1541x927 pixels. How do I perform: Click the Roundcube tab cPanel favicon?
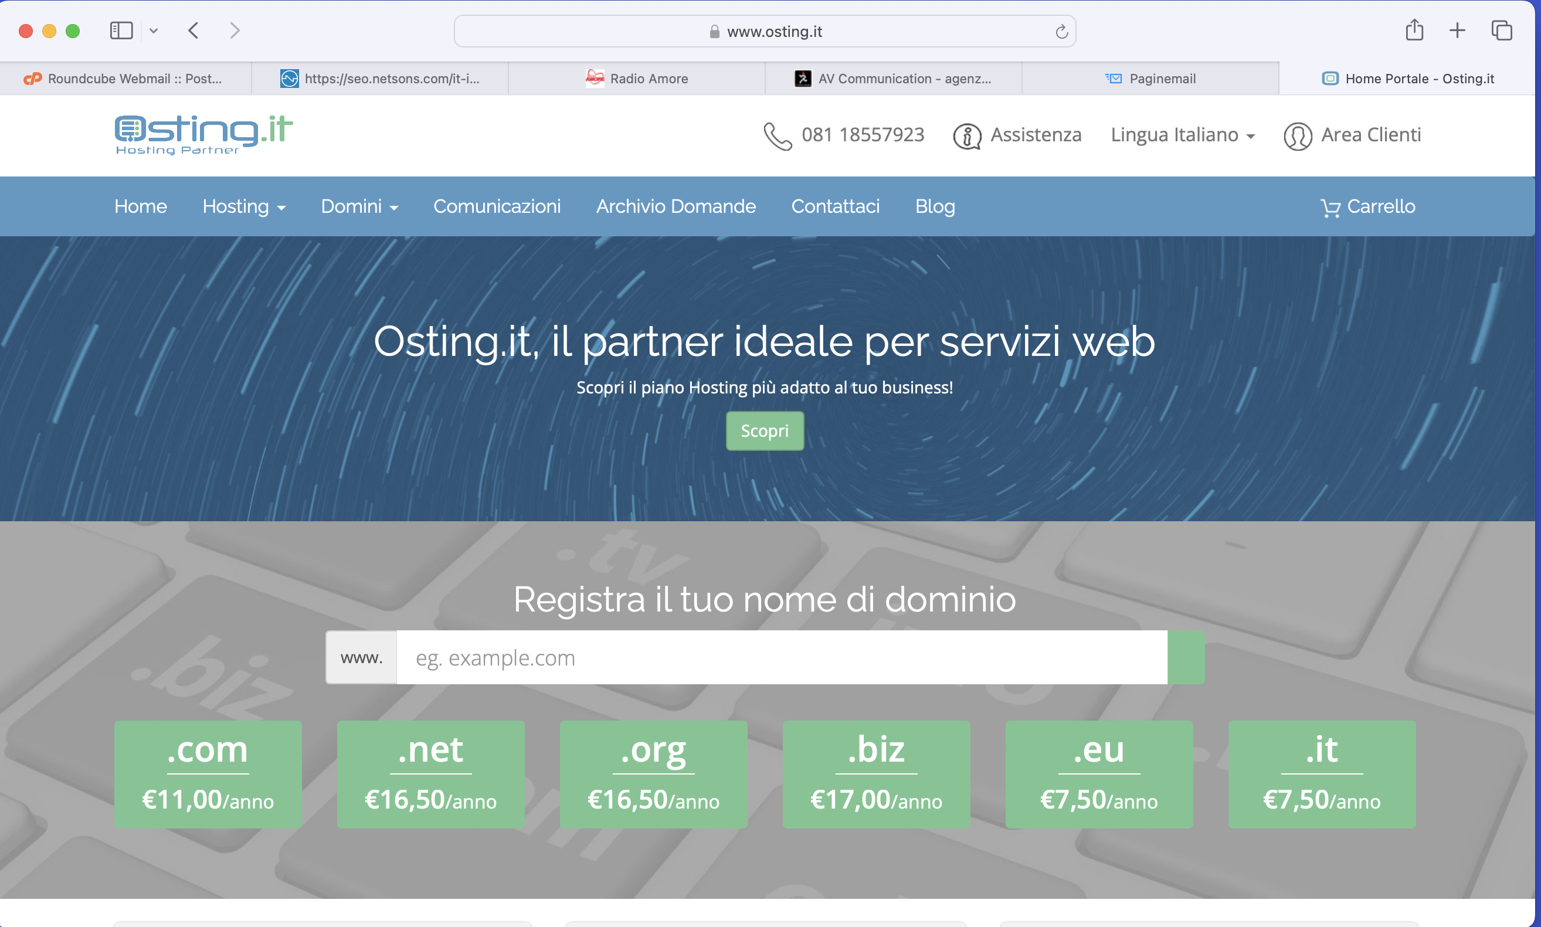32,79
